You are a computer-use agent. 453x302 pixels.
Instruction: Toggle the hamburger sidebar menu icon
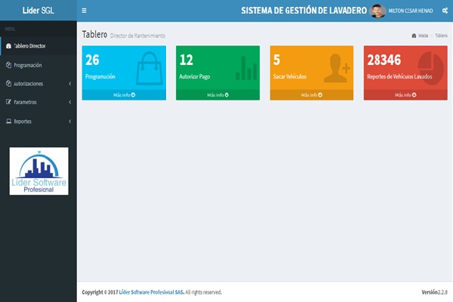[x=84, y=11]
